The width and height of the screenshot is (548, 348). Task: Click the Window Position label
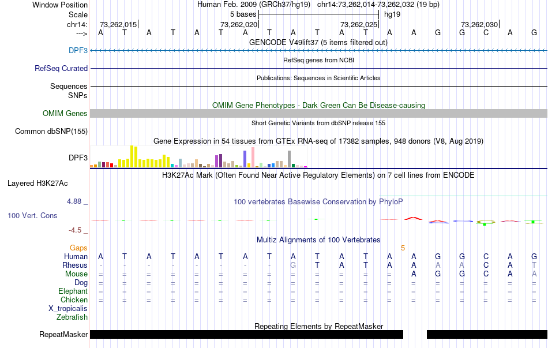tap(60, 5)
